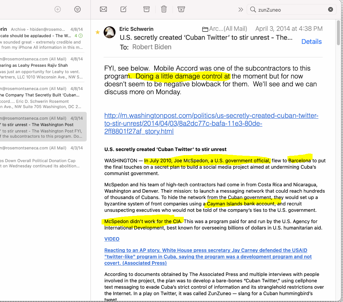Archive the message using the archive box icon
The width and height of the screenshot is (343, 302).
(146, 9)
